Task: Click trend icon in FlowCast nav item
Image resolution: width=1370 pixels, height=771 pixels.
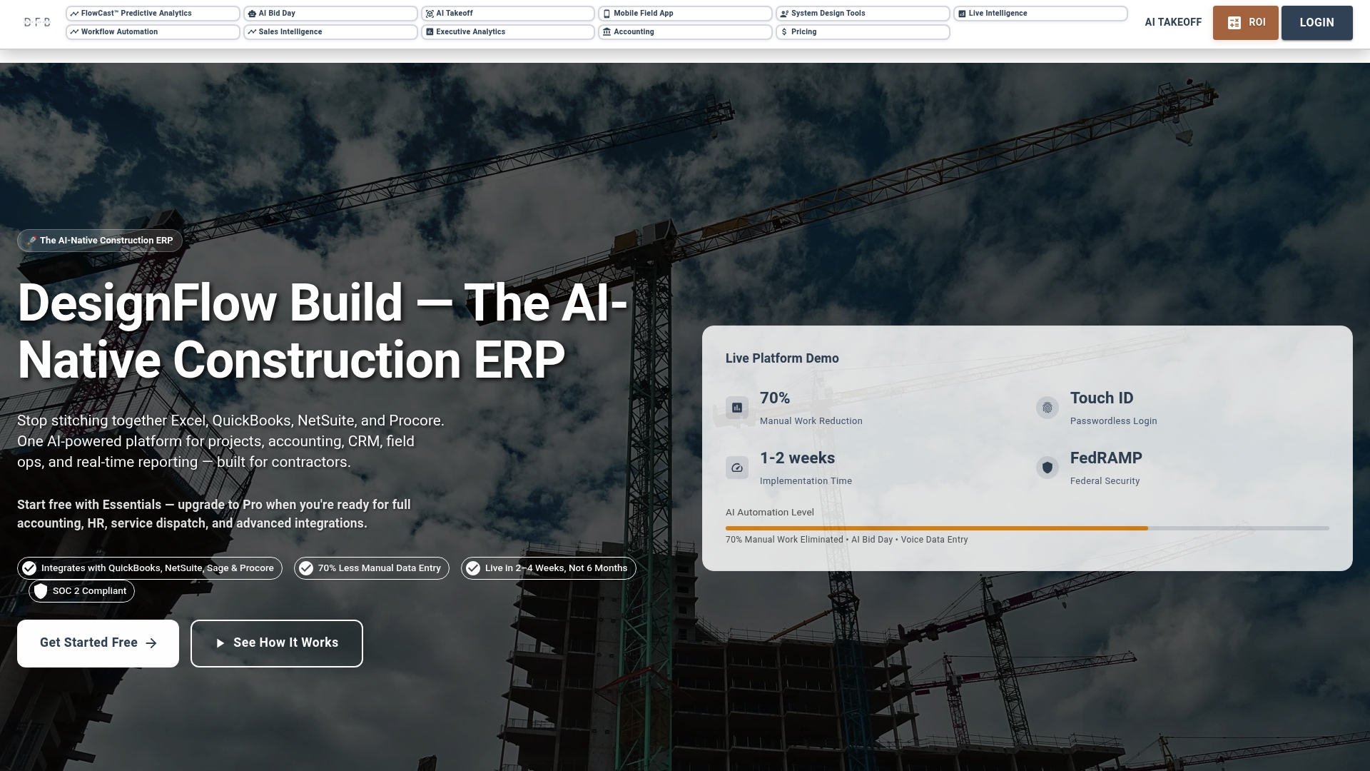Action: pyautogui.click(x=74, y=14)
